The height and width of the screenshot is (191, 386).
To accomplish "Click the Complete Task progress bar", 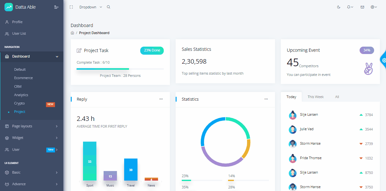I will [120, 69].
